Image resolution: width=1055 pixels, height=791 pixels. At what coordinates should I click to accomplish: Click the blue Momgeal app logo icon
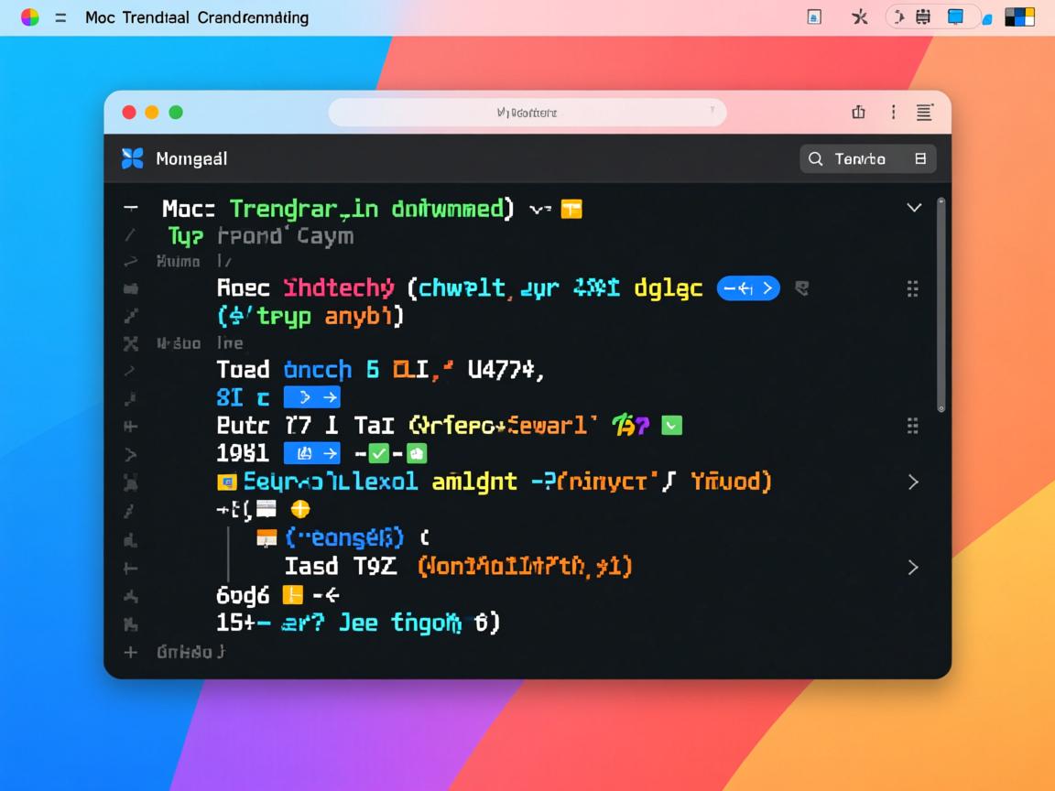pos(133,158)
